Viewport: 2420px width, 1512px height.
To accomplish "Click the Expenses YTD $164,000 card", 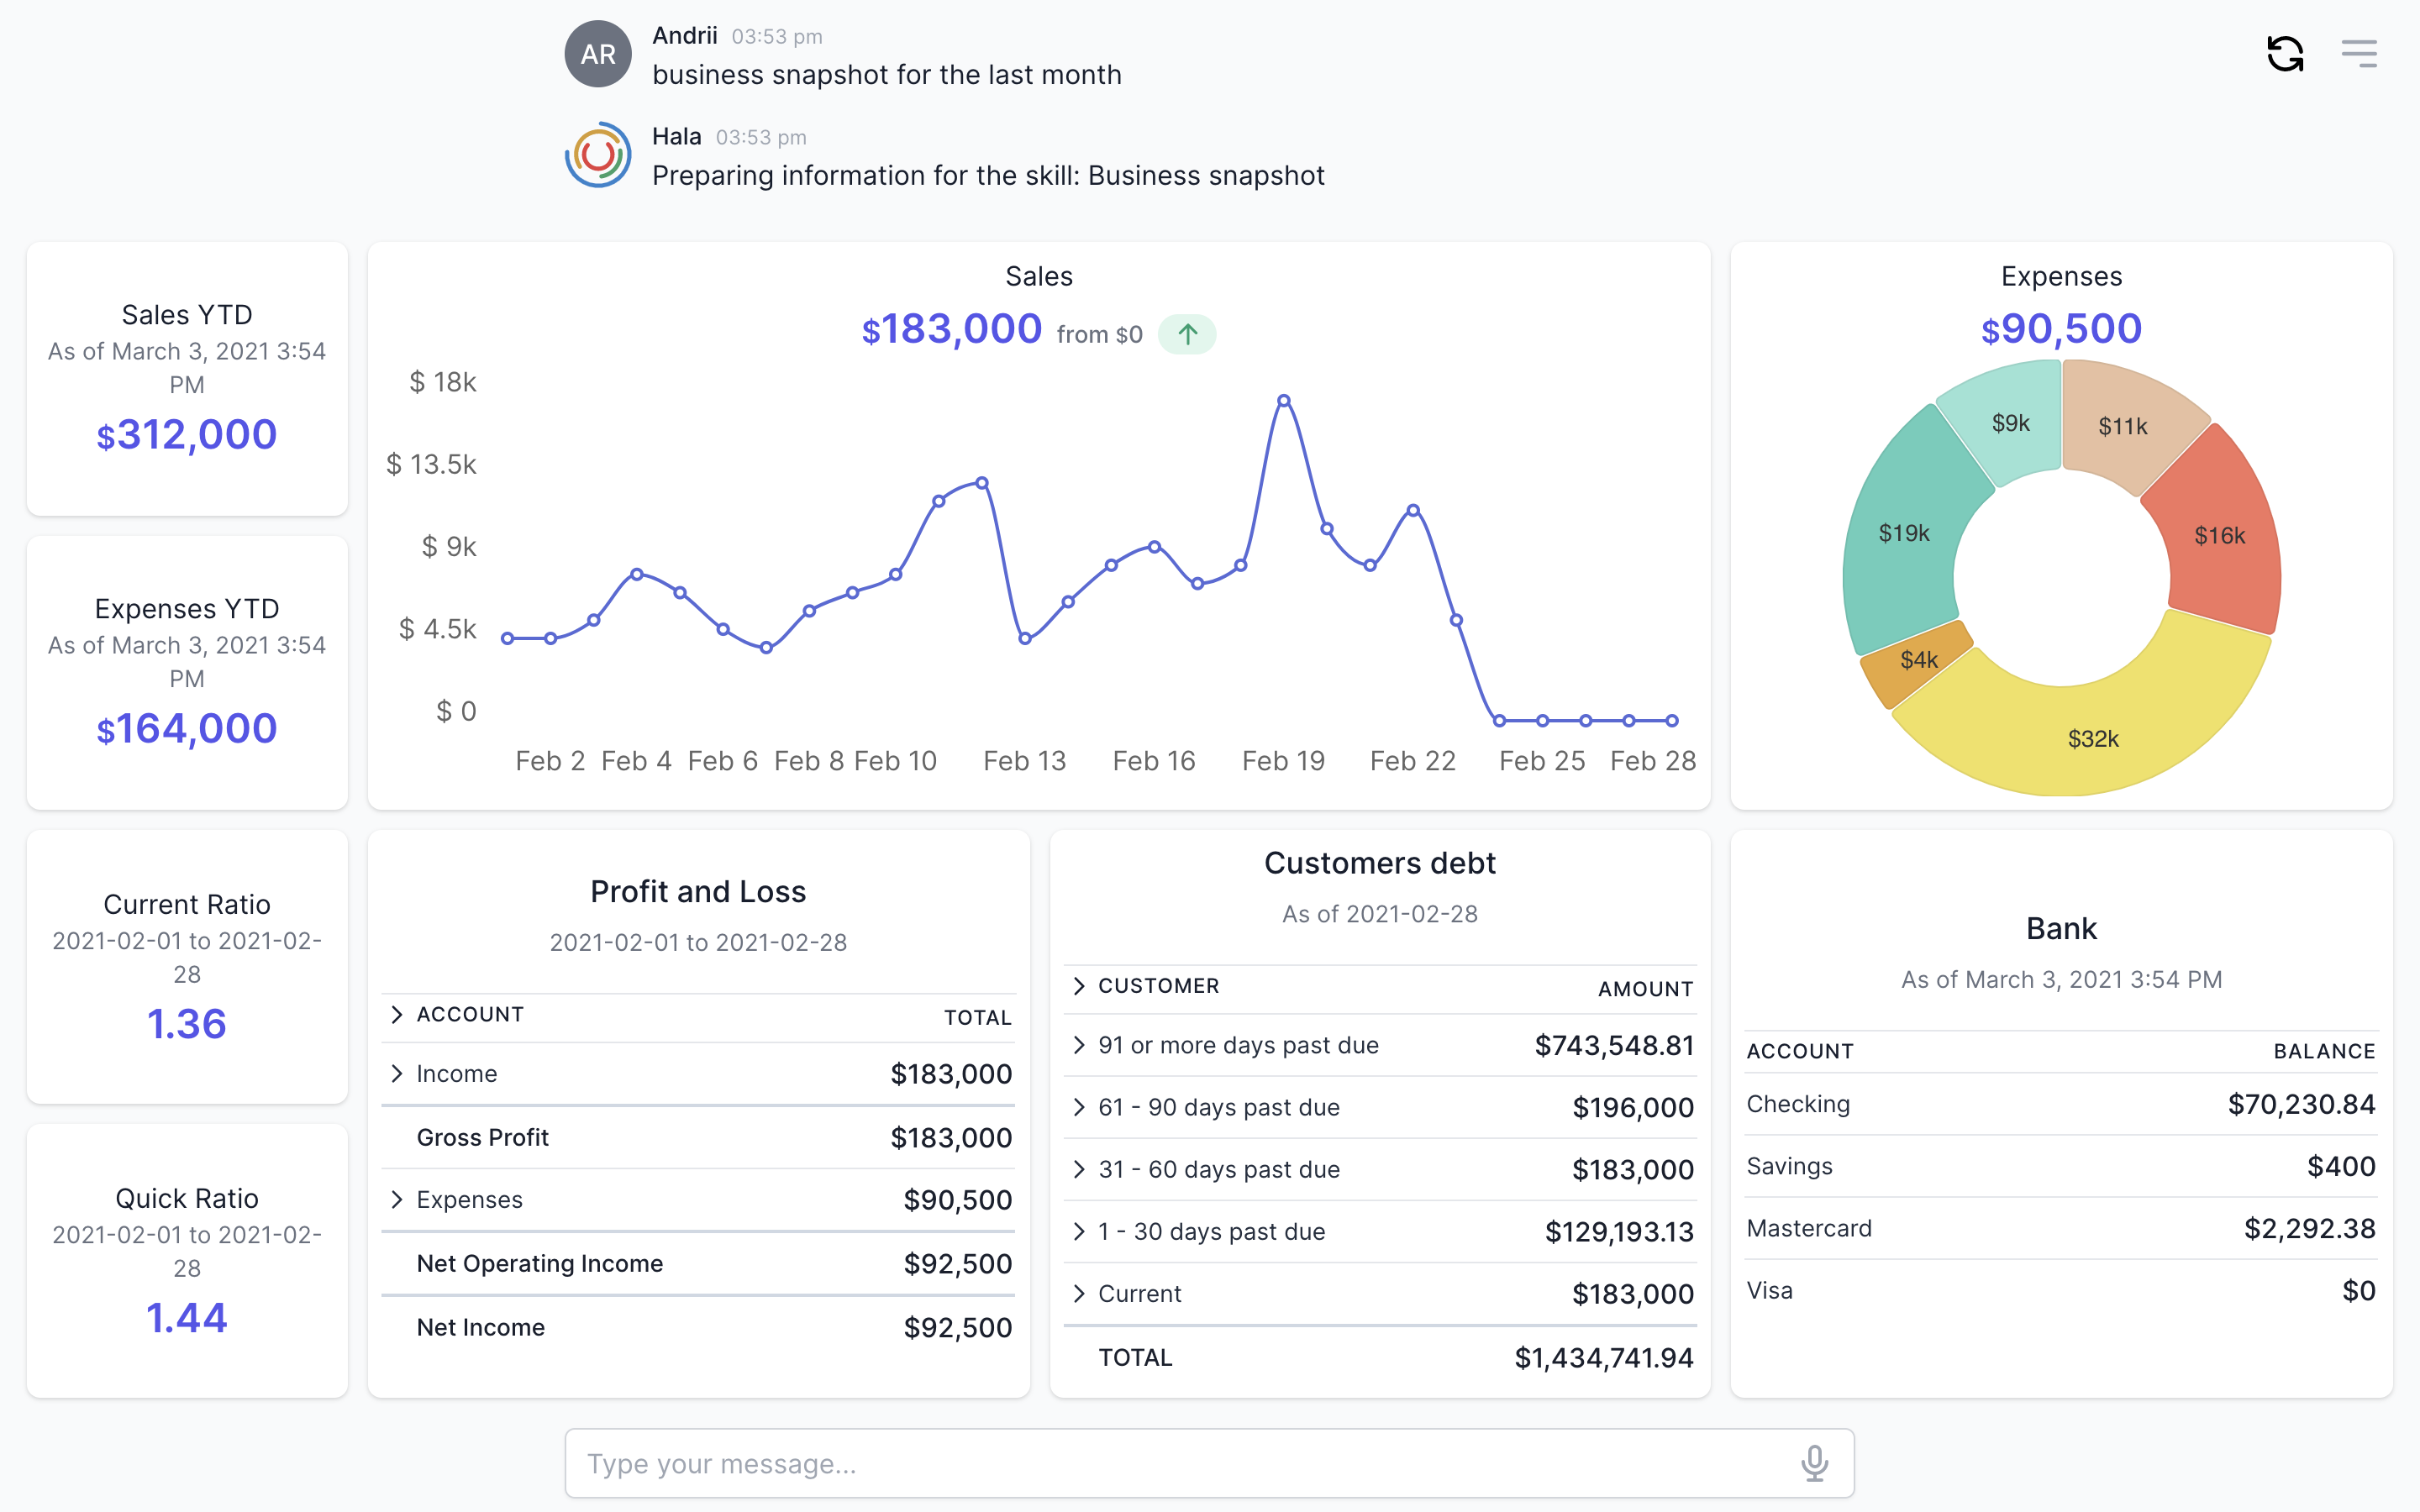I will click(187, 673).
